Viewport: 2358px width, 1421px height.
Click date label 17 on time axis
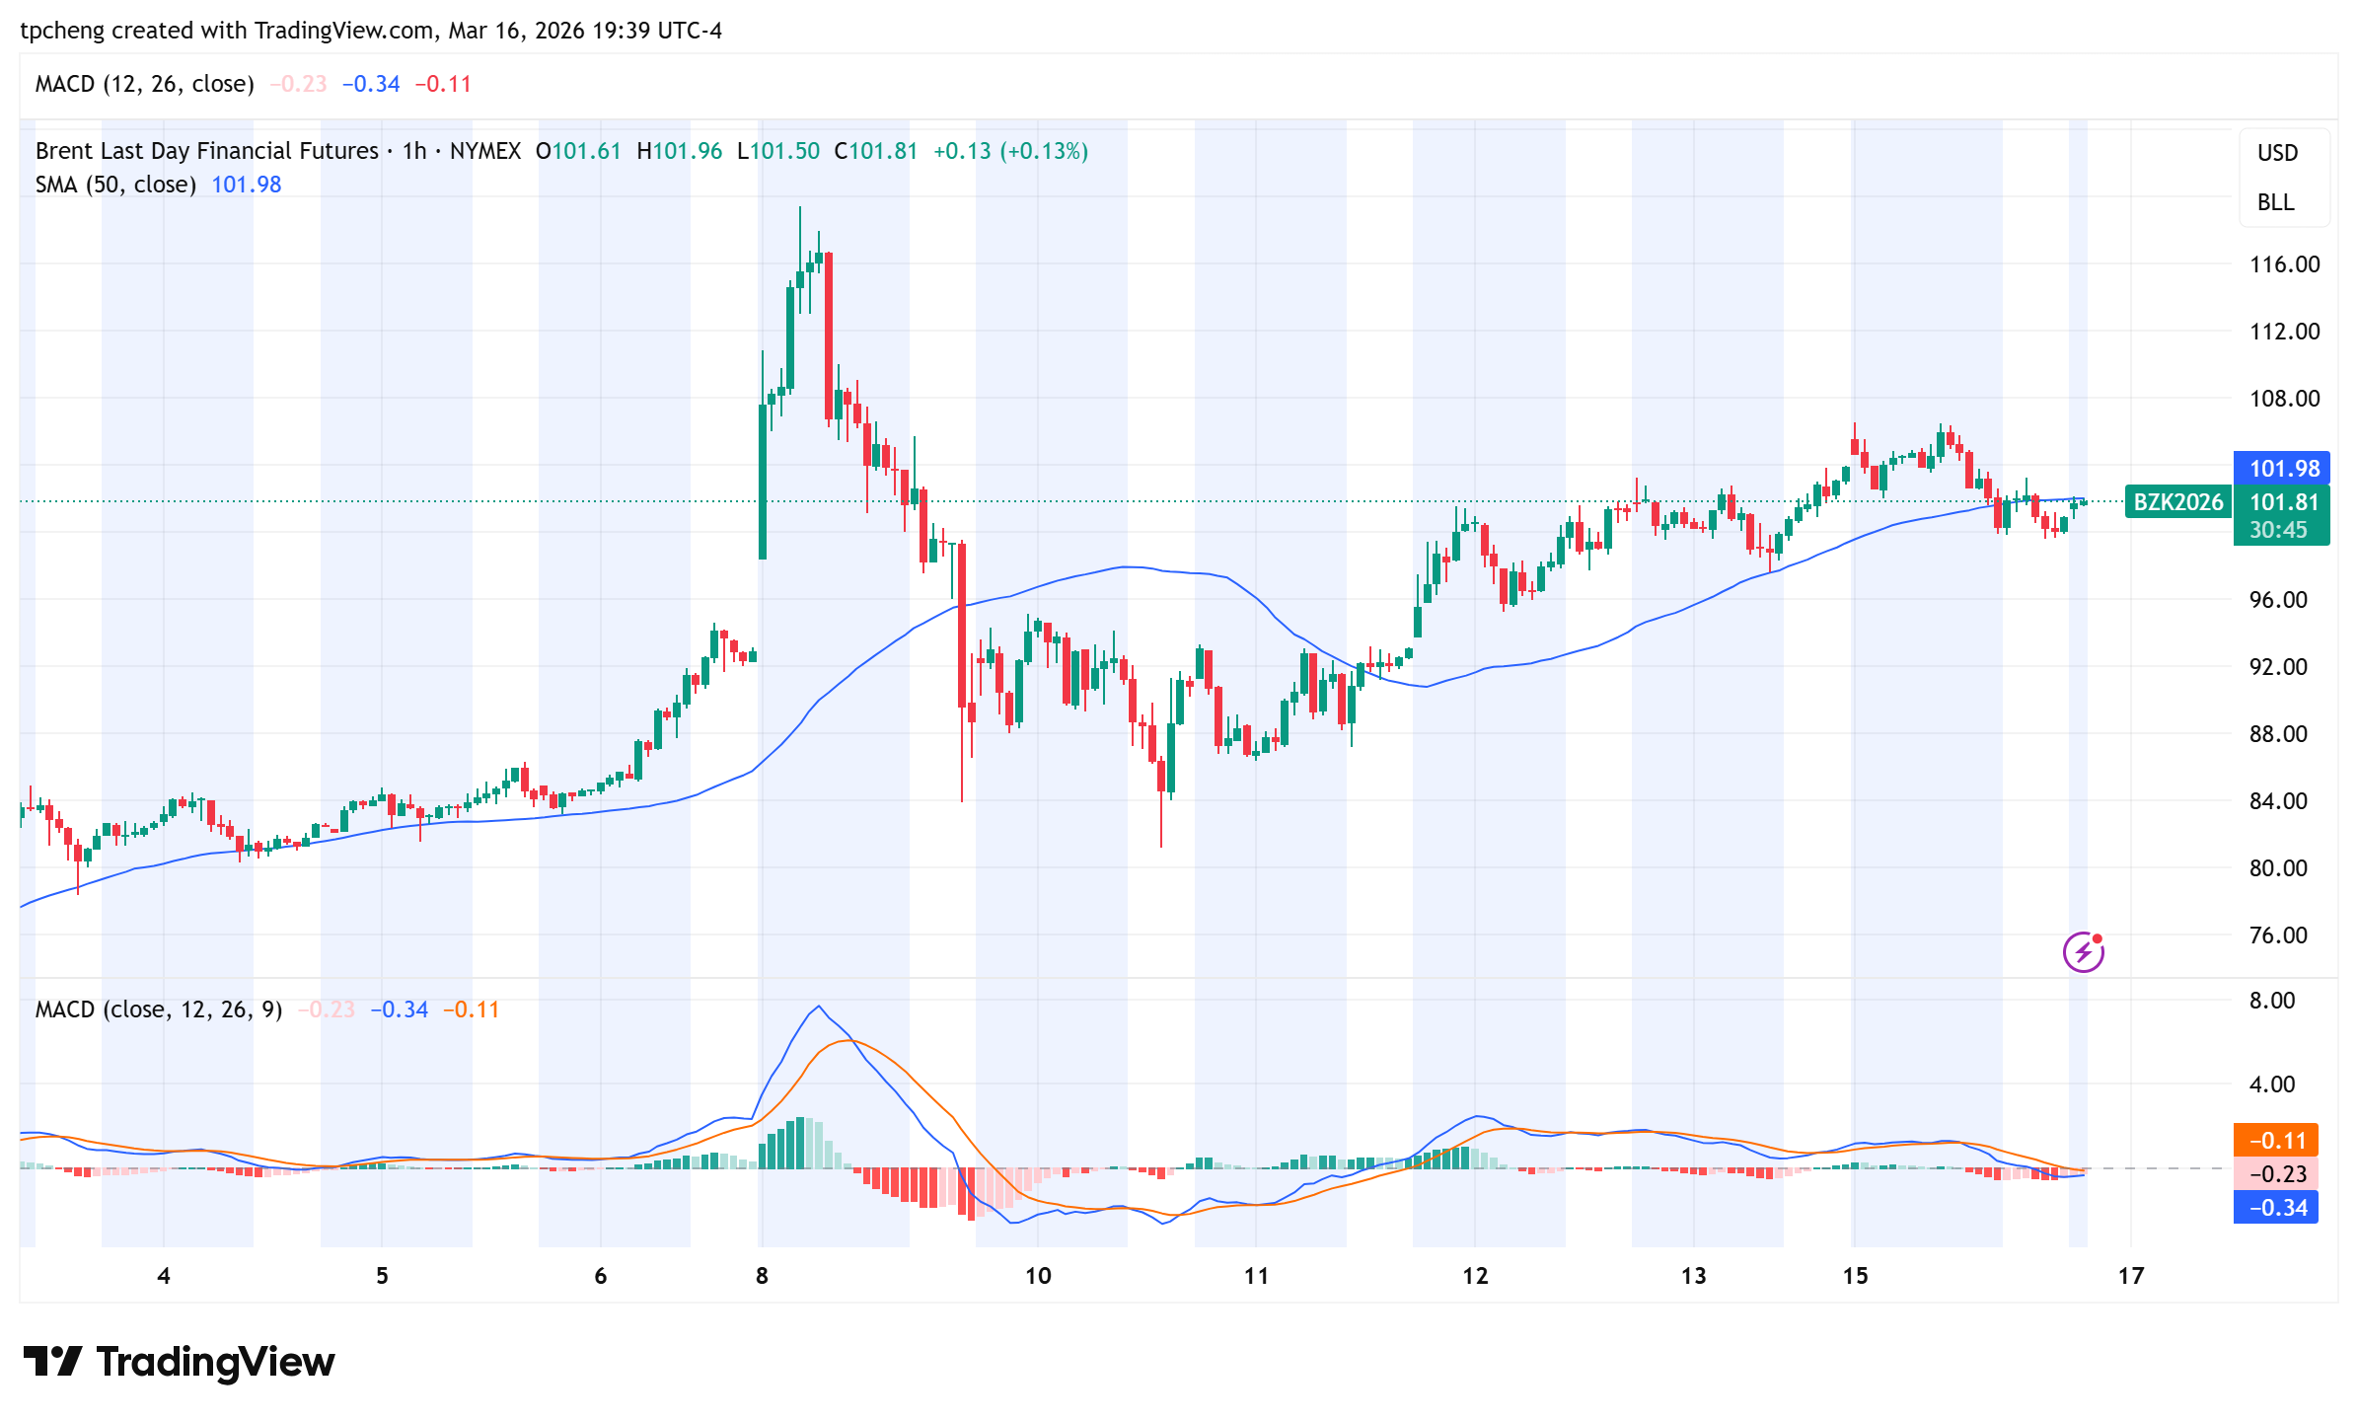click(x=2131, y=1276)
